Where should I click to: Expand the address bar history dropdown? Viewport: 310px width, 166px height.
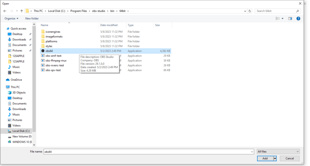[245, 11]
